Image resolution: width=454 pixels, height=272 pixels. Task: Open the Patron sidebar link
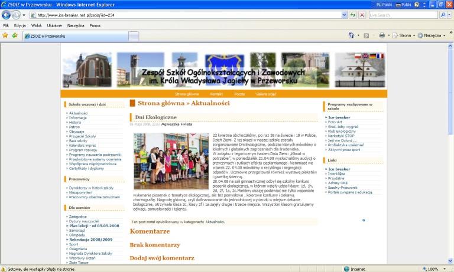(74, 127)
